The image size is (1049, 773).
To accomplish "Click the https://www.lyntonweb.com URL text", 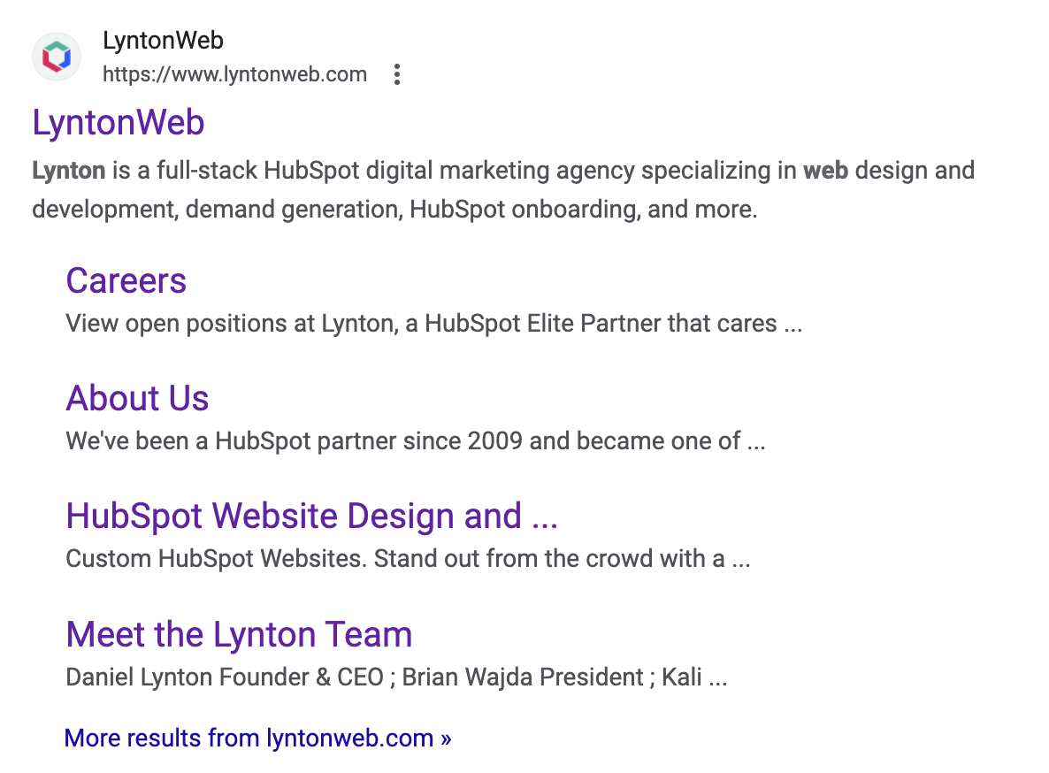I will click(x=234, y=74).
